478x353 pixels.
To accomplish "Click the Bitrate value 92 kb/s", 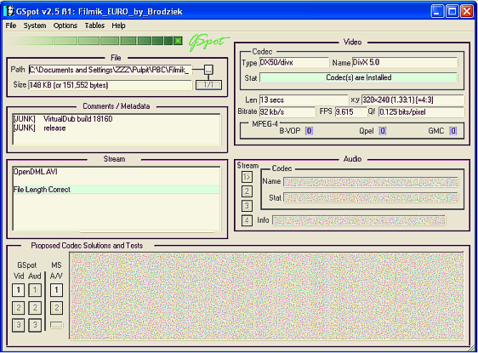I will click(x=287, y=112).
